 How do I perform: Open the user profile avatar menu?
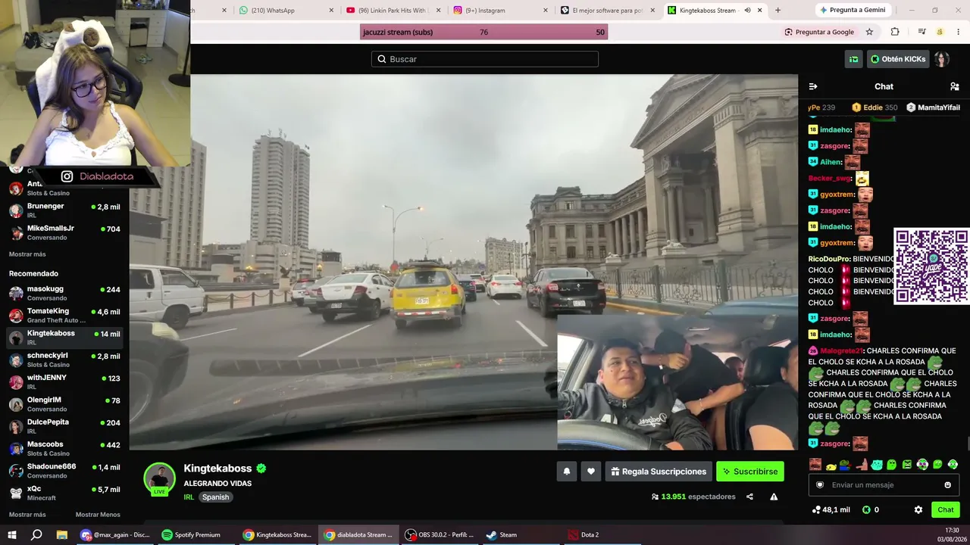[x=941, y=59]
